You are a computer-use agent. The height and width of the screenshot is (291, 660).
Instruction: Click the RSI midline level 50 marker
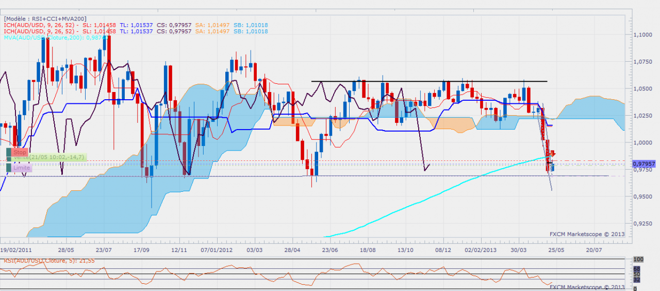point(637,274)
